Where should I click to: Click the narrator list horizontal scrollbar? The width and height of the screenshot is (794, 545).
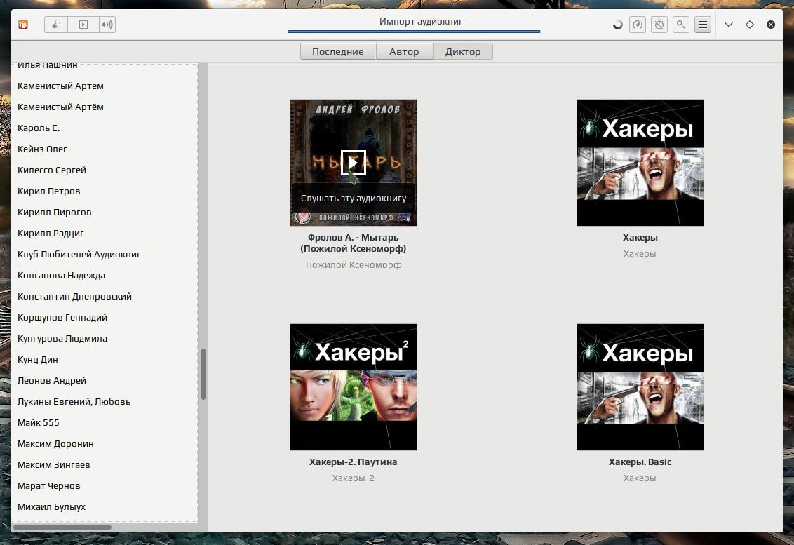tap(62, 527)
